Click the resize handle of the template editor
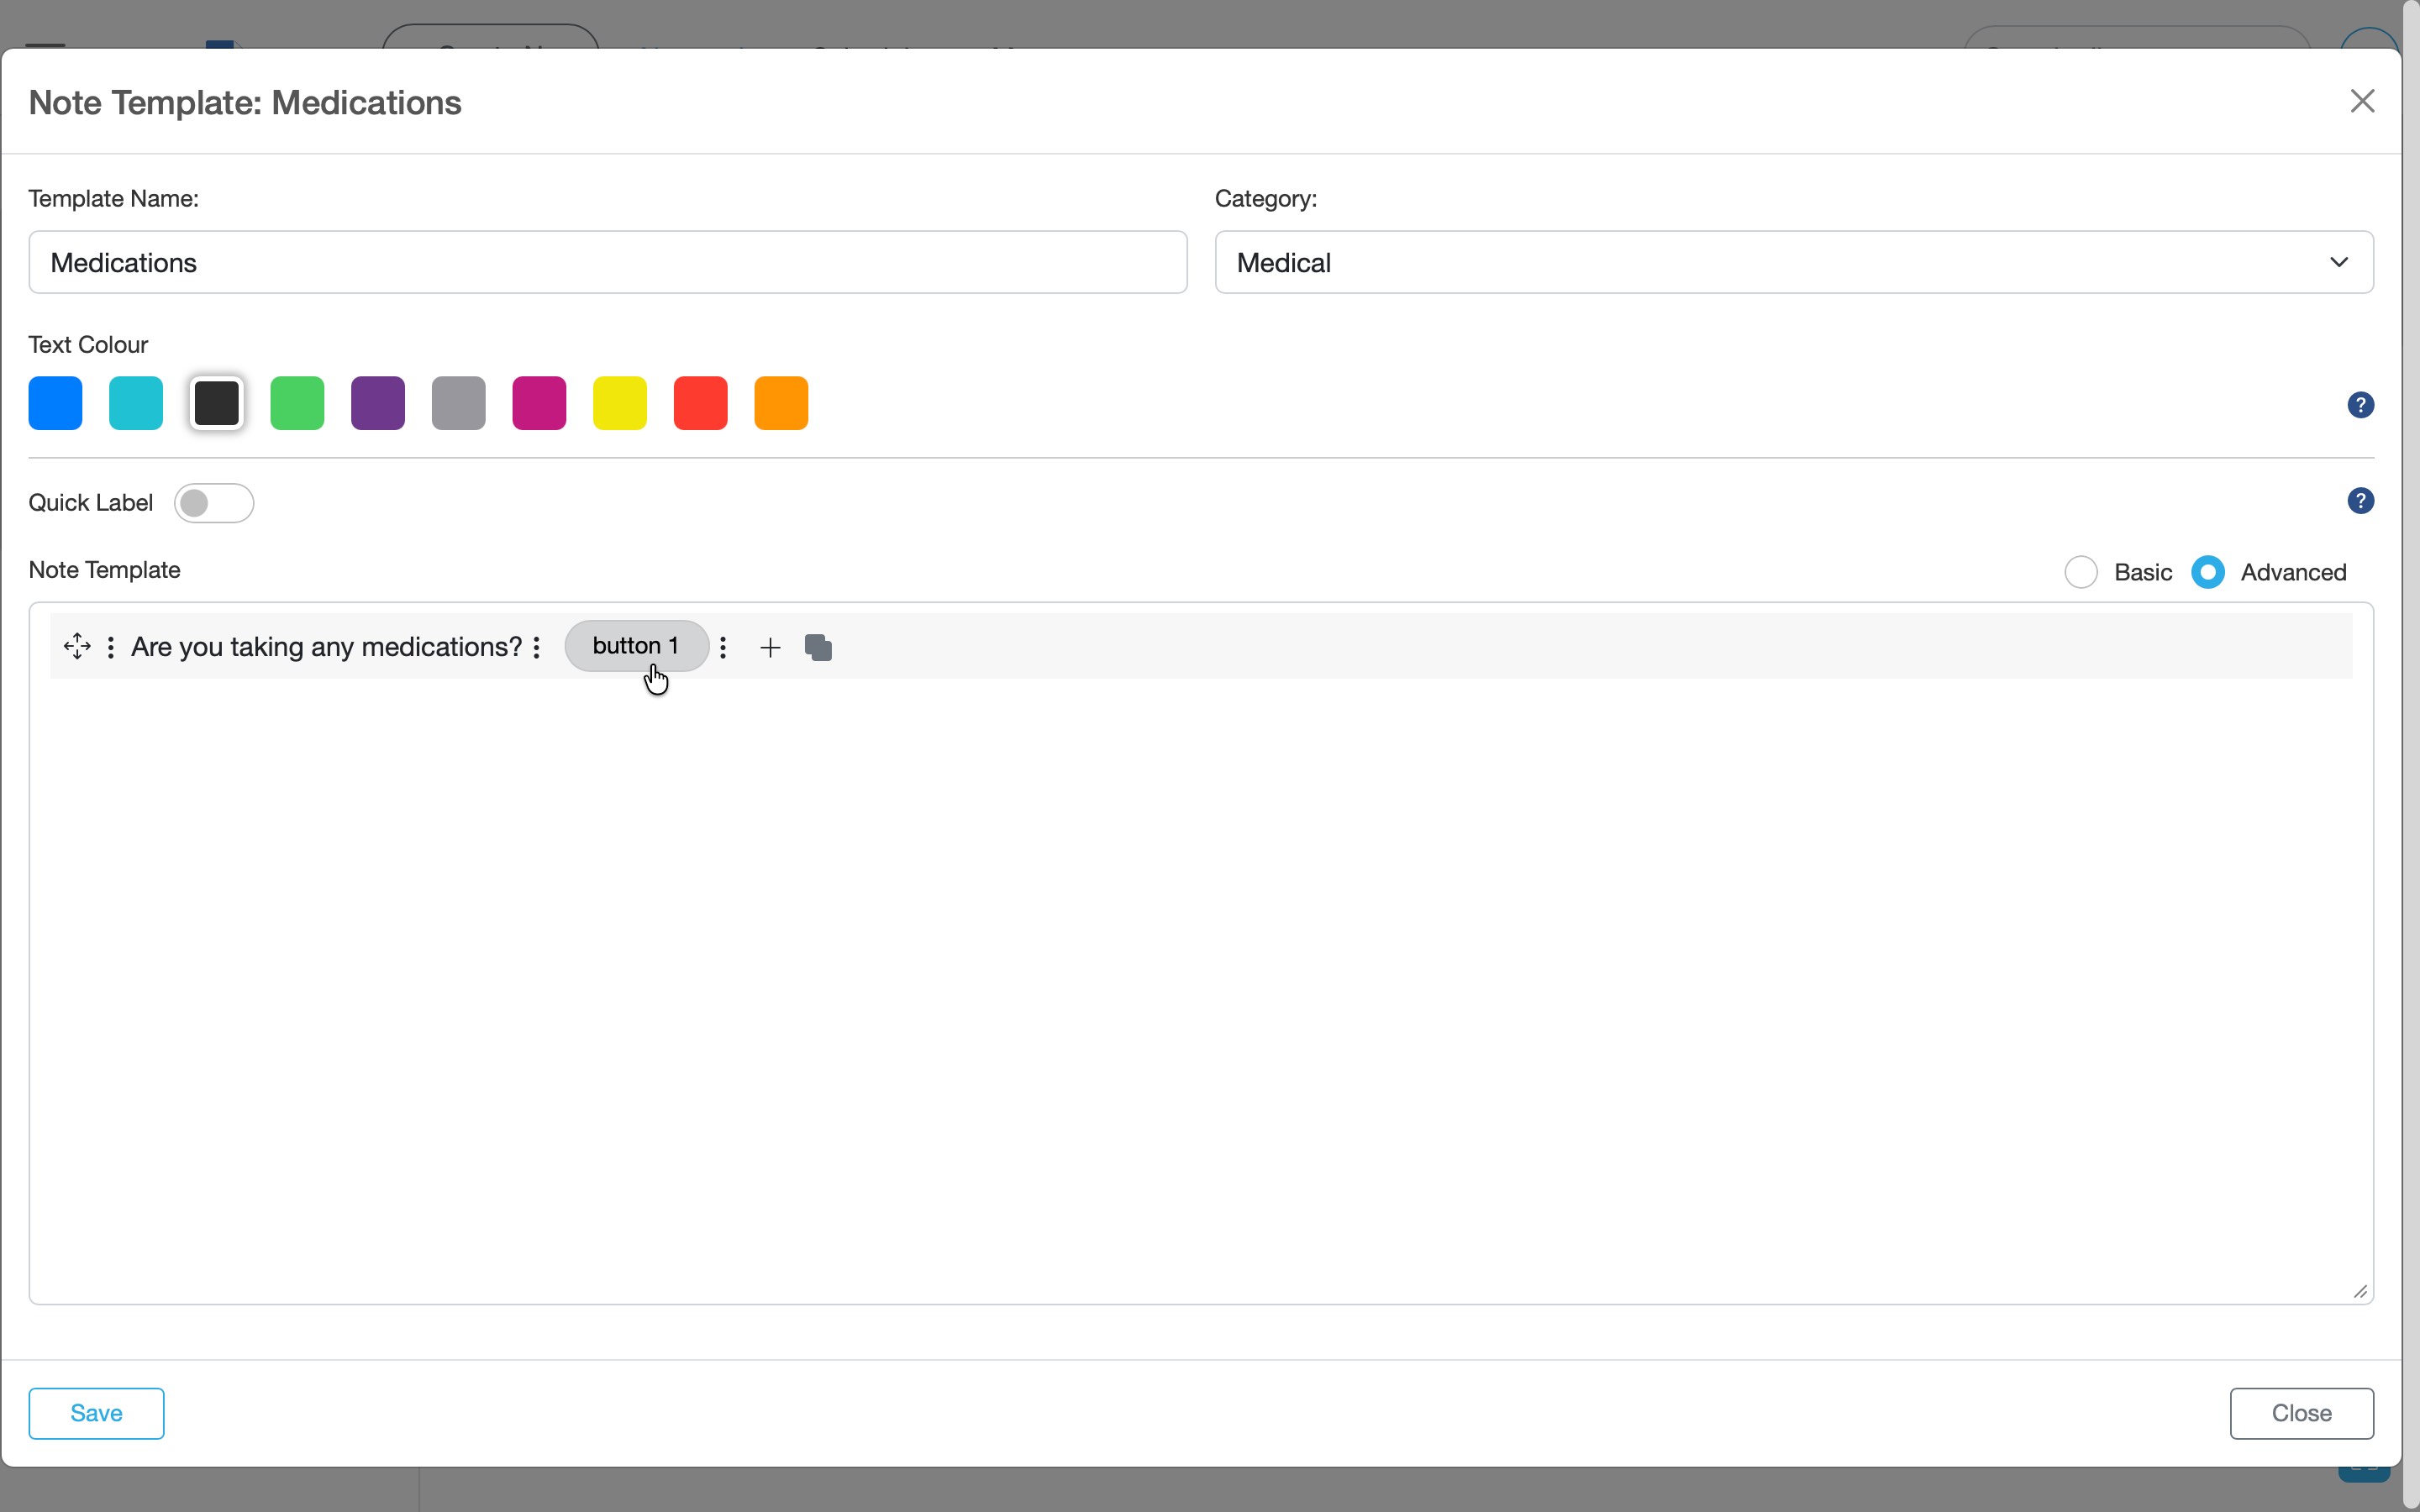 pyautogui.click(x=2360, y=1291)
